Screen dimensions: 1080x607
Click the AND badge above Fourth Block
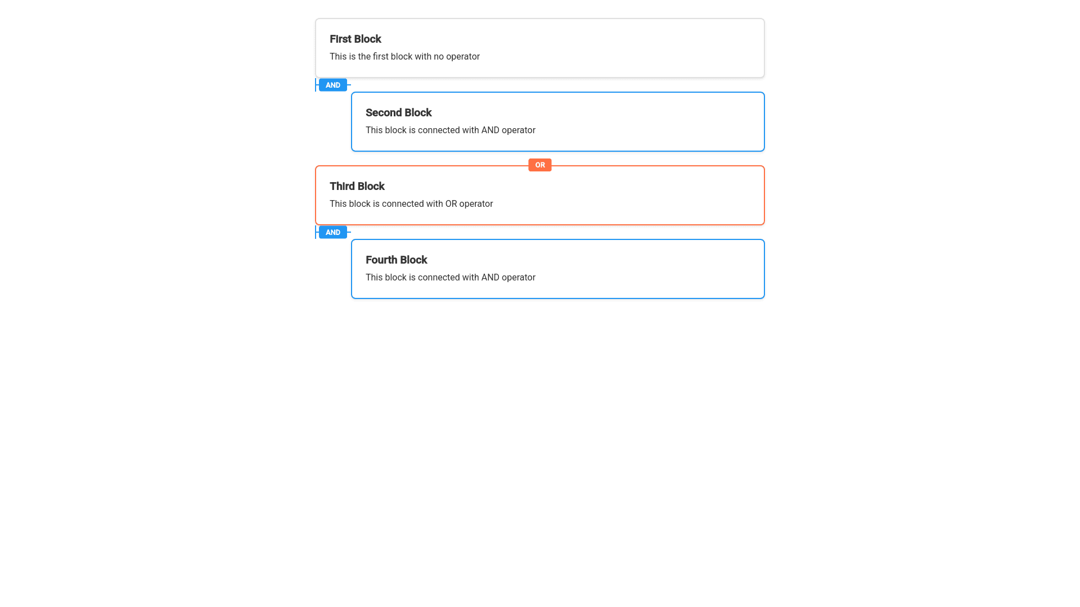click(332, 232)
